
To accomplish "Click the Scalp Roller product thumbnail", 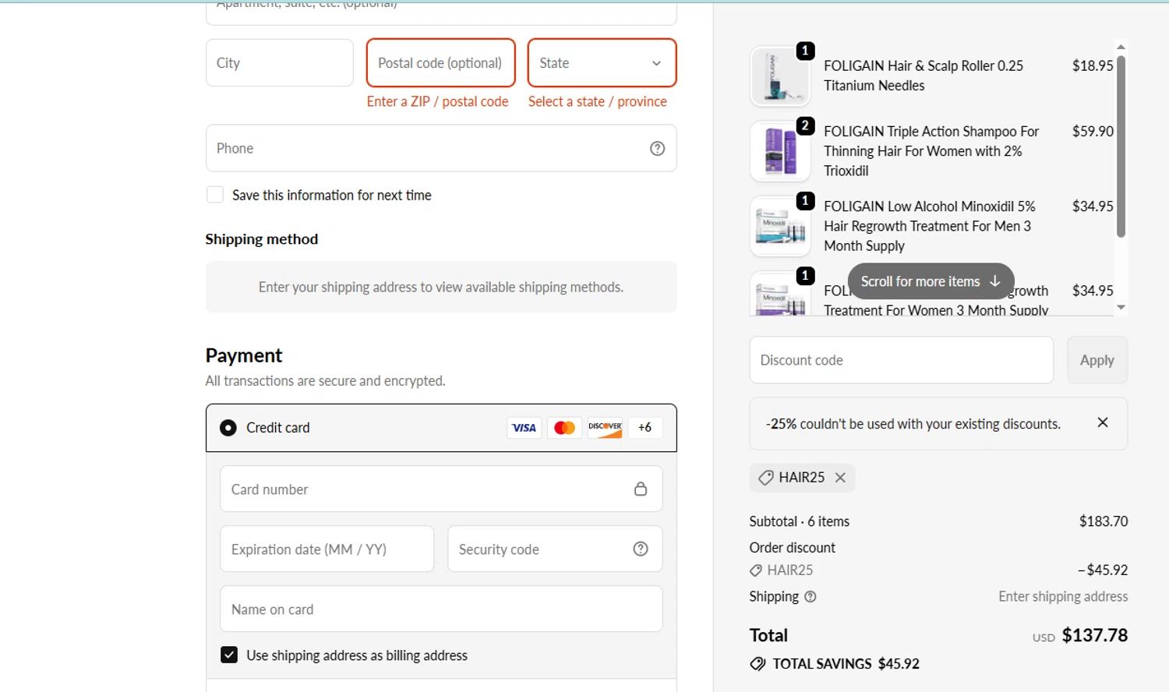I will click(x=780, y=76).
